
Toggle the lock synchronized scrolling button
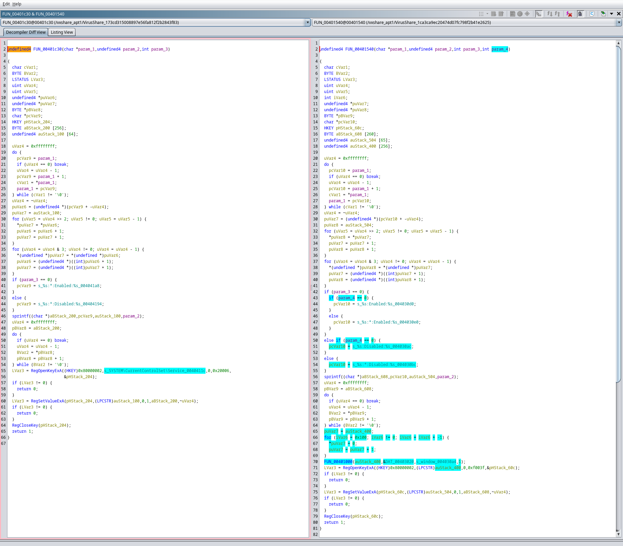(x=580, y=14)
